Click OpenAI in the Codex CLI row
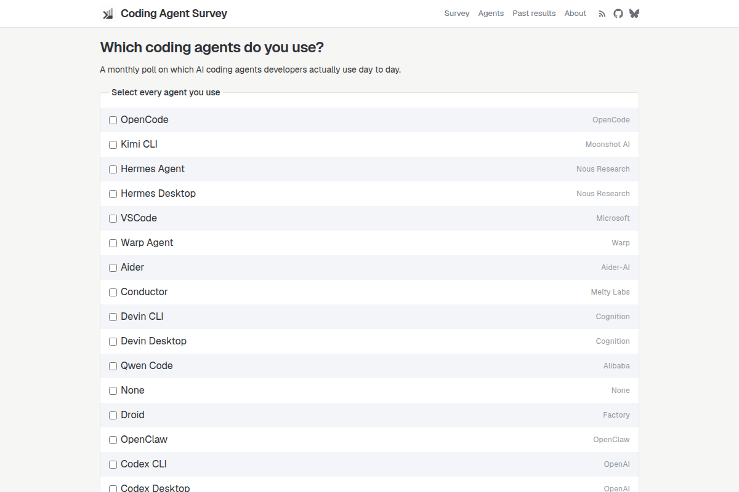 tap(616, 464)
